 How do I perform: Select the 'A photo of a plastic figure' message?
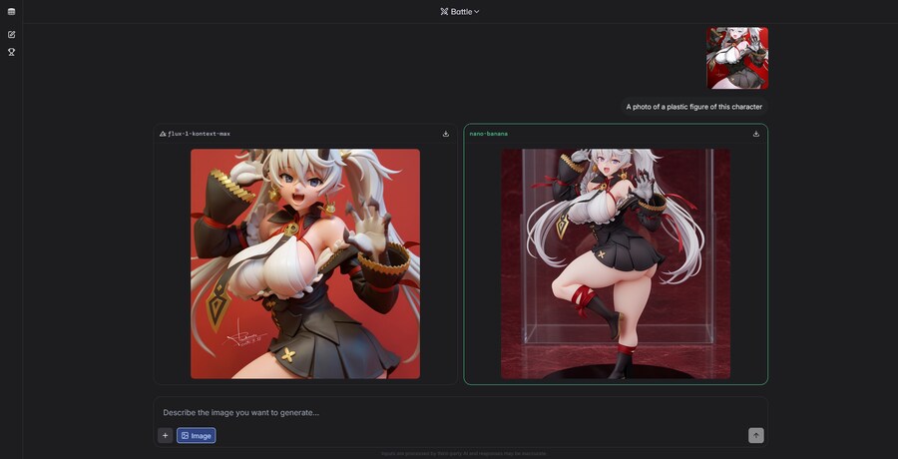point(694,107)
